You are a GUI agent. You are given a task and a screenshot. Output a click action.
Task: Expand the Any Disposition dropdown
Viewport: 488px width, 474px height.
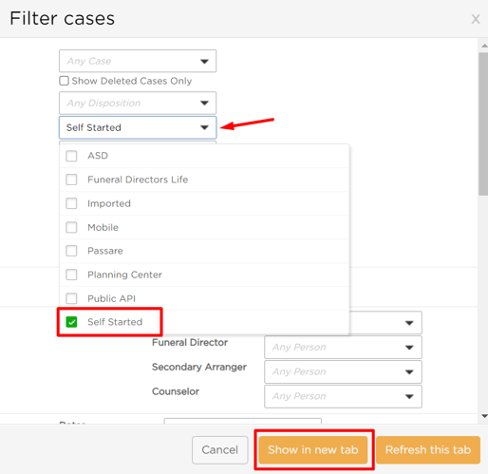click(138, 103)
